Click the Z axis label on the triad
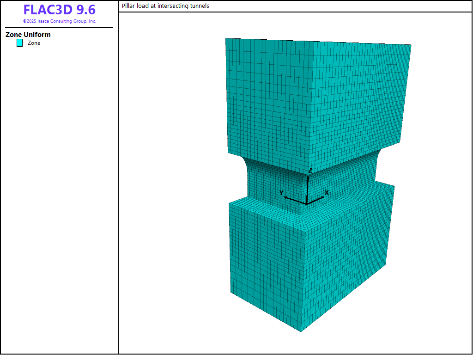 (310, 171)
